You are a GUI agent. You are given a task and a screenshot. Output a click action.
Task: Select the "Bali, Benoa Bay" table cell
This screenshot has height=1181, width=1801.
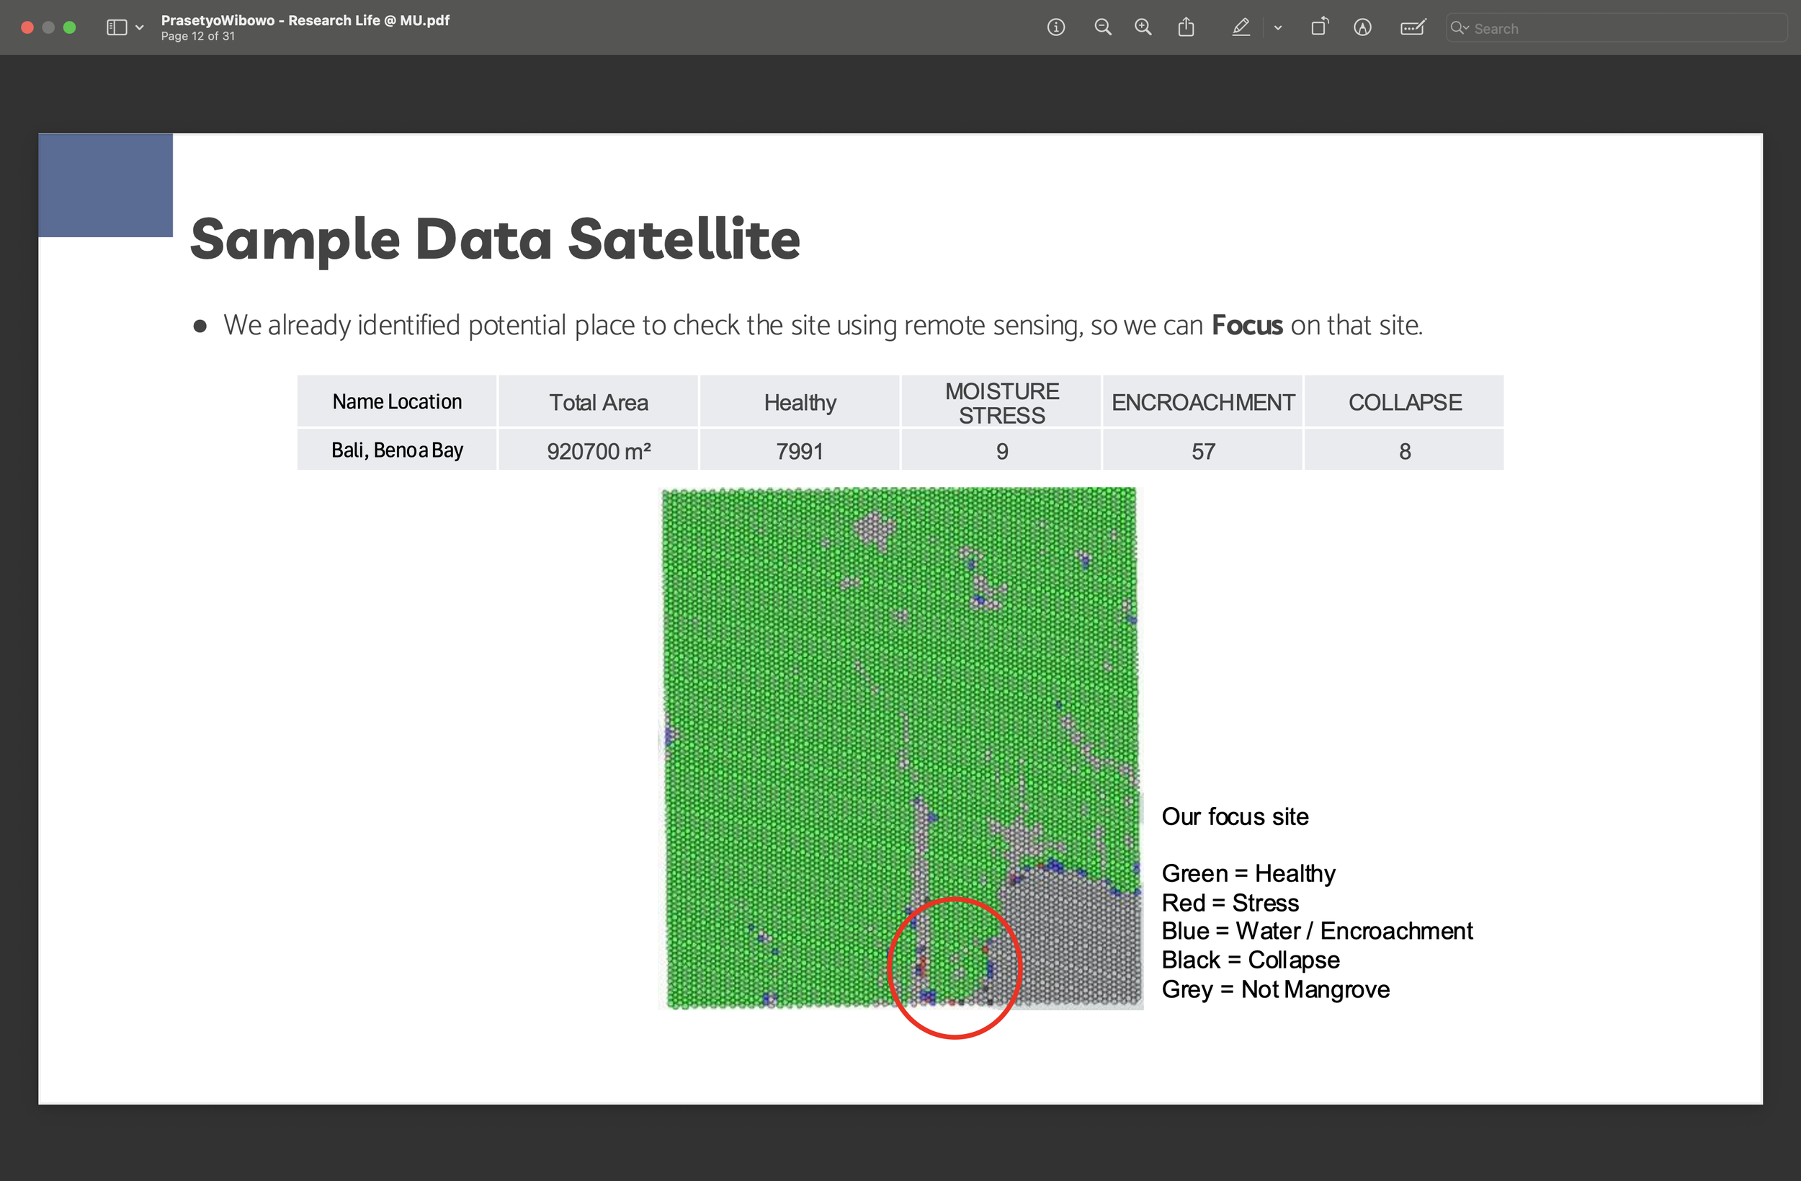[x=396, y=449]
